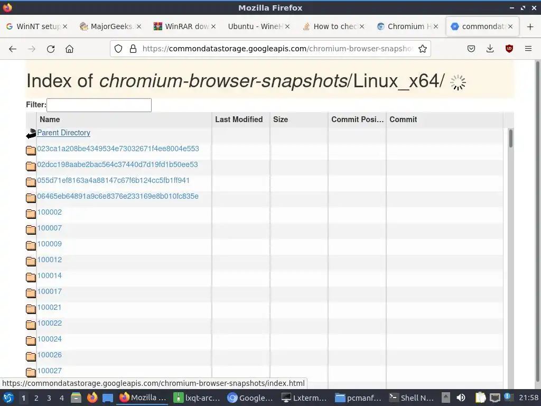Sort by the Commit column header
Viewport: 541px width, 406px height.
(444, 119)
